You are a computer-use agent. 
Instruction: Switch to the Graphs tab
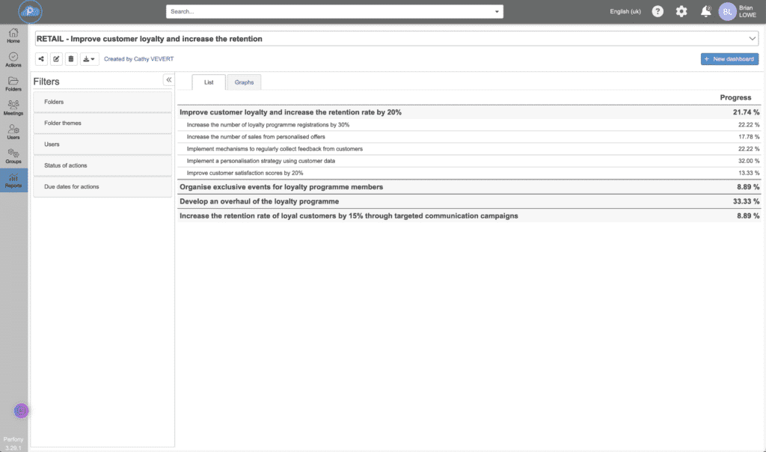tap(244, 82)
